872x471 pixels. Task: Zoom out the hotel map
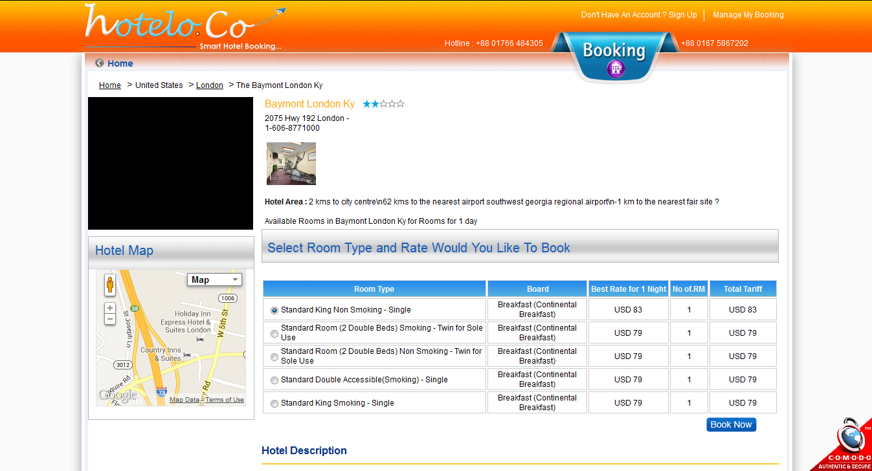(110, 319)
